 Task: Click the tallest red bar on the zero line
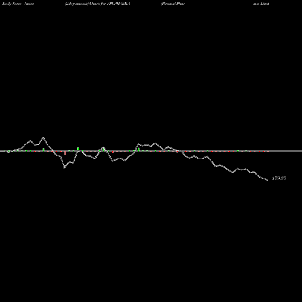click(65, 153)
